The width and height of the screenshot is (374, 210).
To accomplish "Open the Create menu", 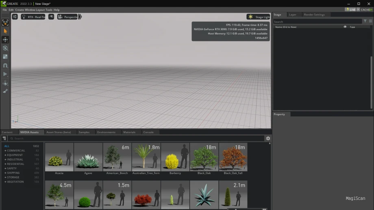I will click(x=20, y=10).
